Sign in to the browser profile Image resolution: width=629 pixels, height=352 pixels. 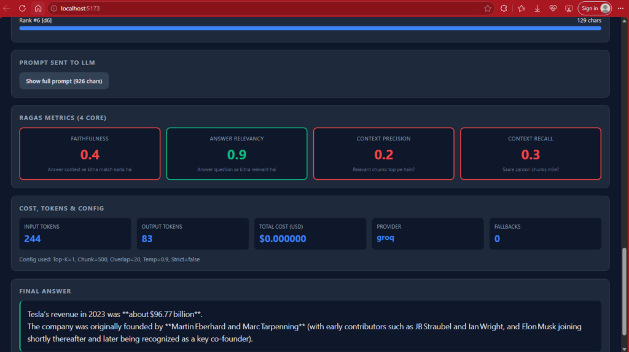tap(595, 9)
